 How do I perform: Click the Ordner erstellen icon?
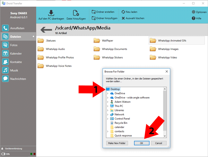94,12
